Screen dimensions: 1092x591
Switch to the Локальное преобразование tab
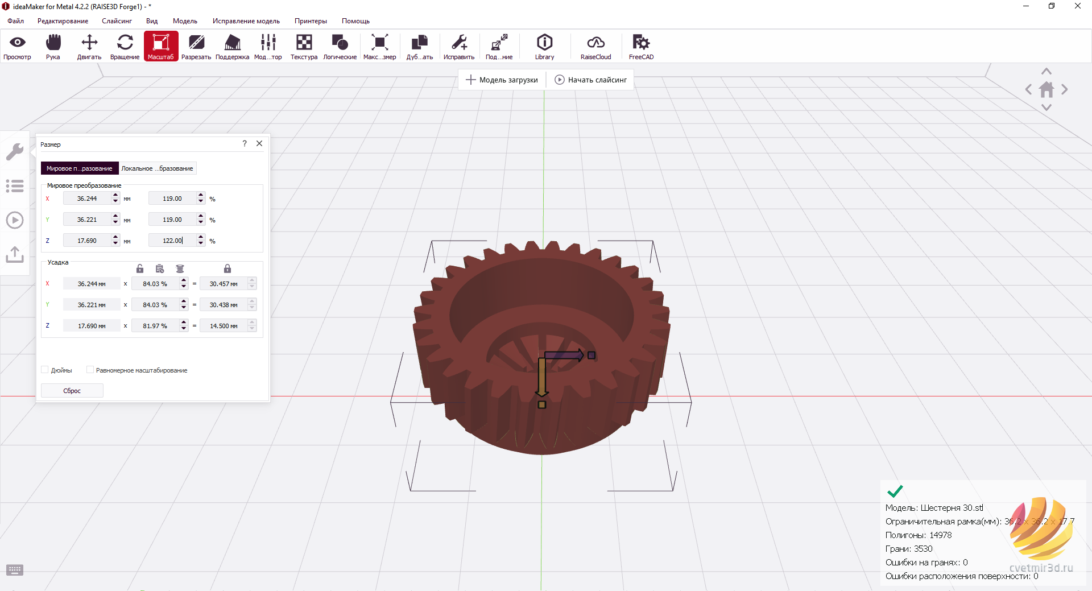[158, 168]
